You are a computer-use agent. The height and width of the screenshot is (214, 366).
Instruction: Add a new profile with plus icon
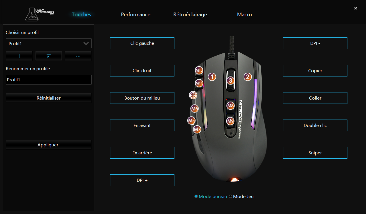19,56
